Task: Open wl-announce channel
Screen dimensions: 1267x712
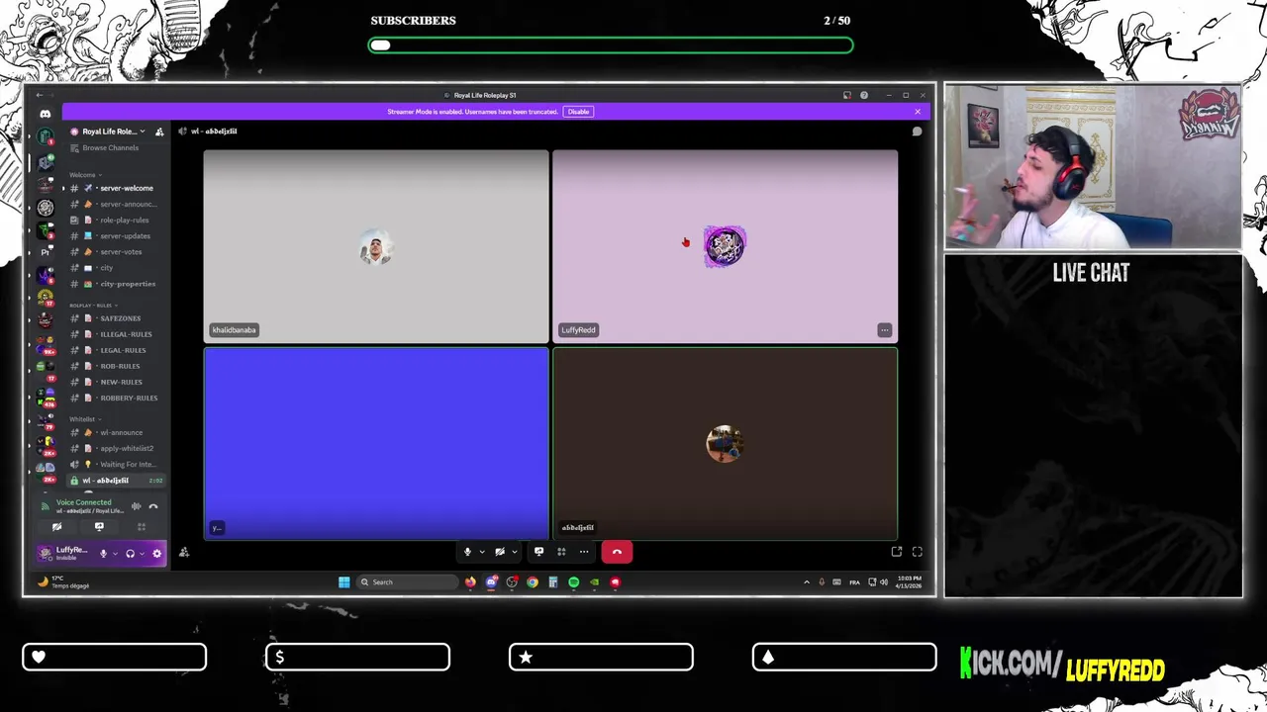Action: click(x=116, y=432)
